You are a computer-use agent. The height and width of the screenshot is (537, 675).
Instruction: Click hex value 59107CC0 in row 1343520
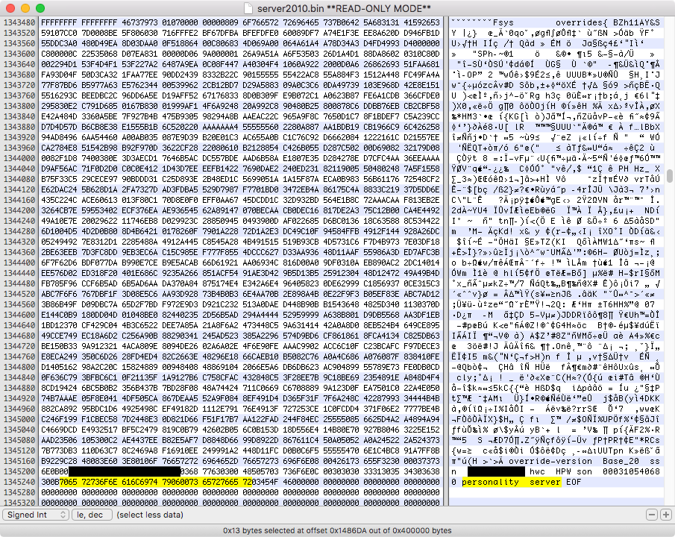coord(59,33)
